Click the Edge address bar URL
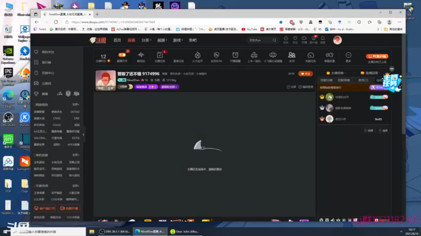This screenshot has width=421, height=236. pos(113,22)
